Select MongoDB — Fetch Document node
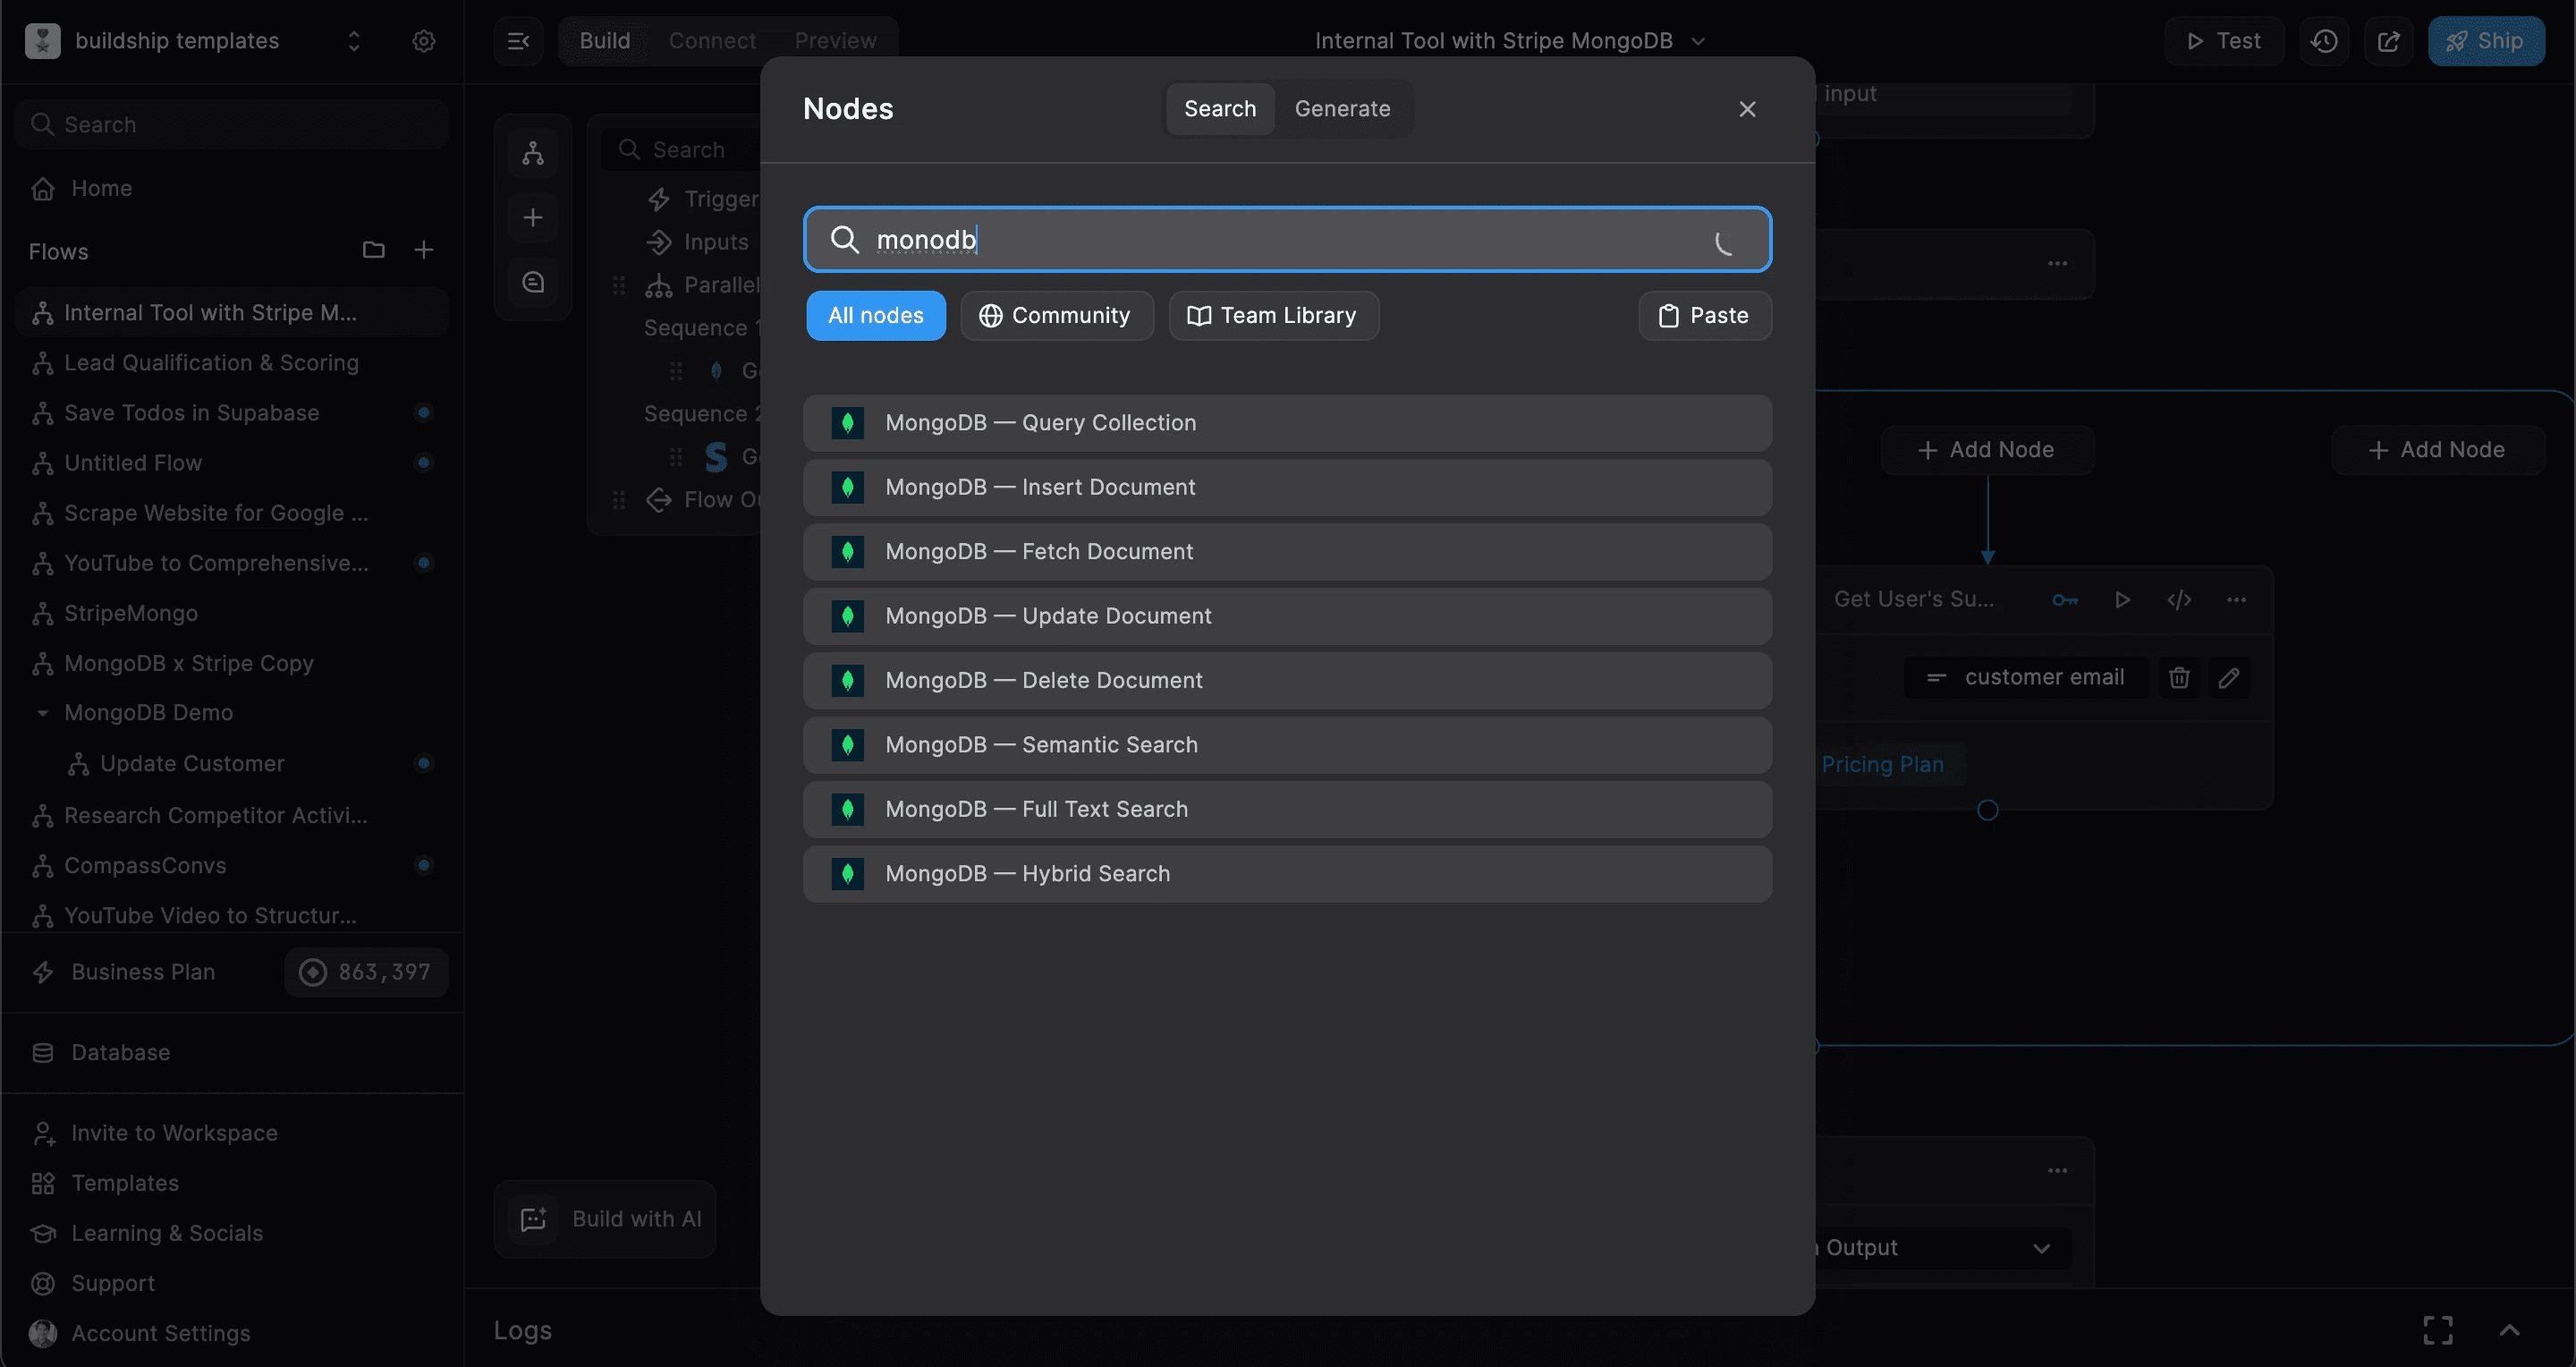The image size is (2576, 1367). (x=1287, y=552)
